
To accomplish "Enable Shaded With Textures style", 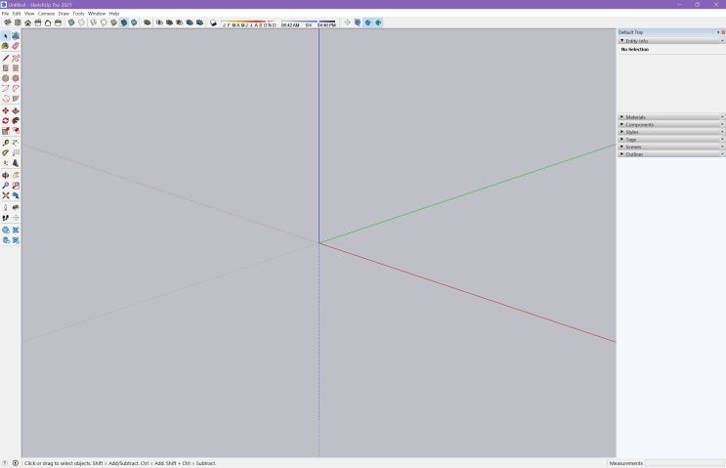I will point(124,22).
